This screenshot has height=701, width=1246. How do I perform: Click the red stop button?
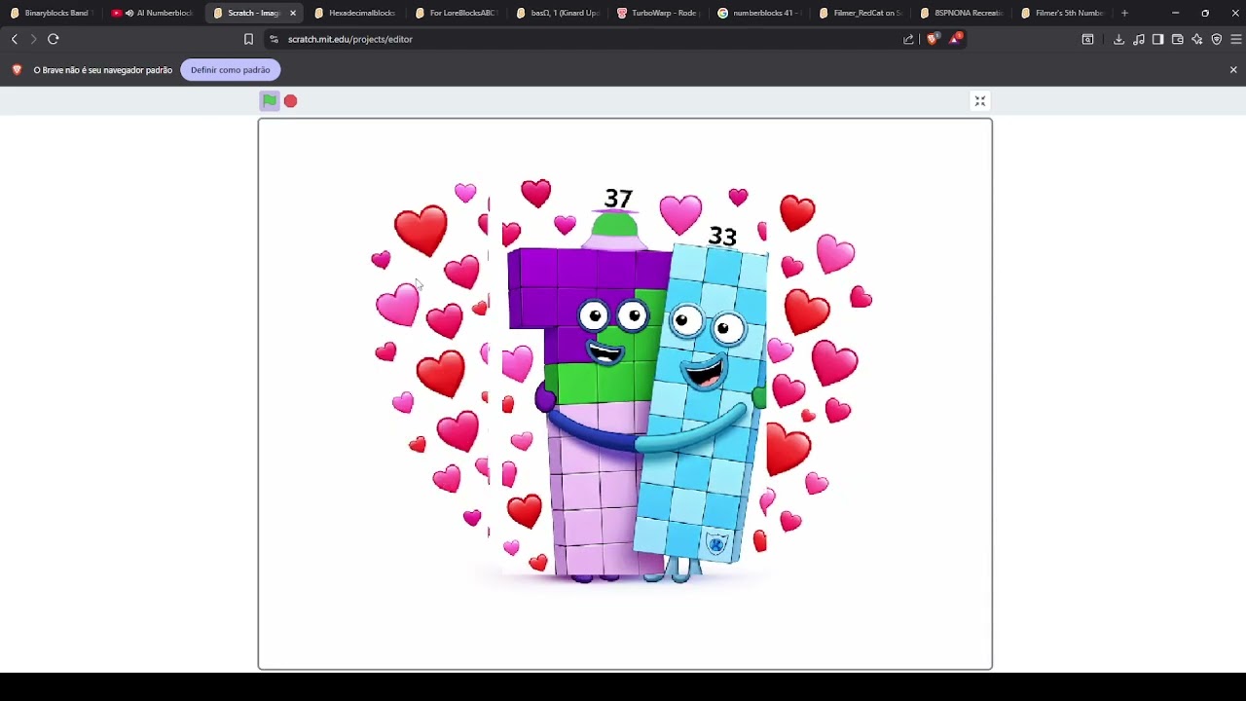click(290, 101)
